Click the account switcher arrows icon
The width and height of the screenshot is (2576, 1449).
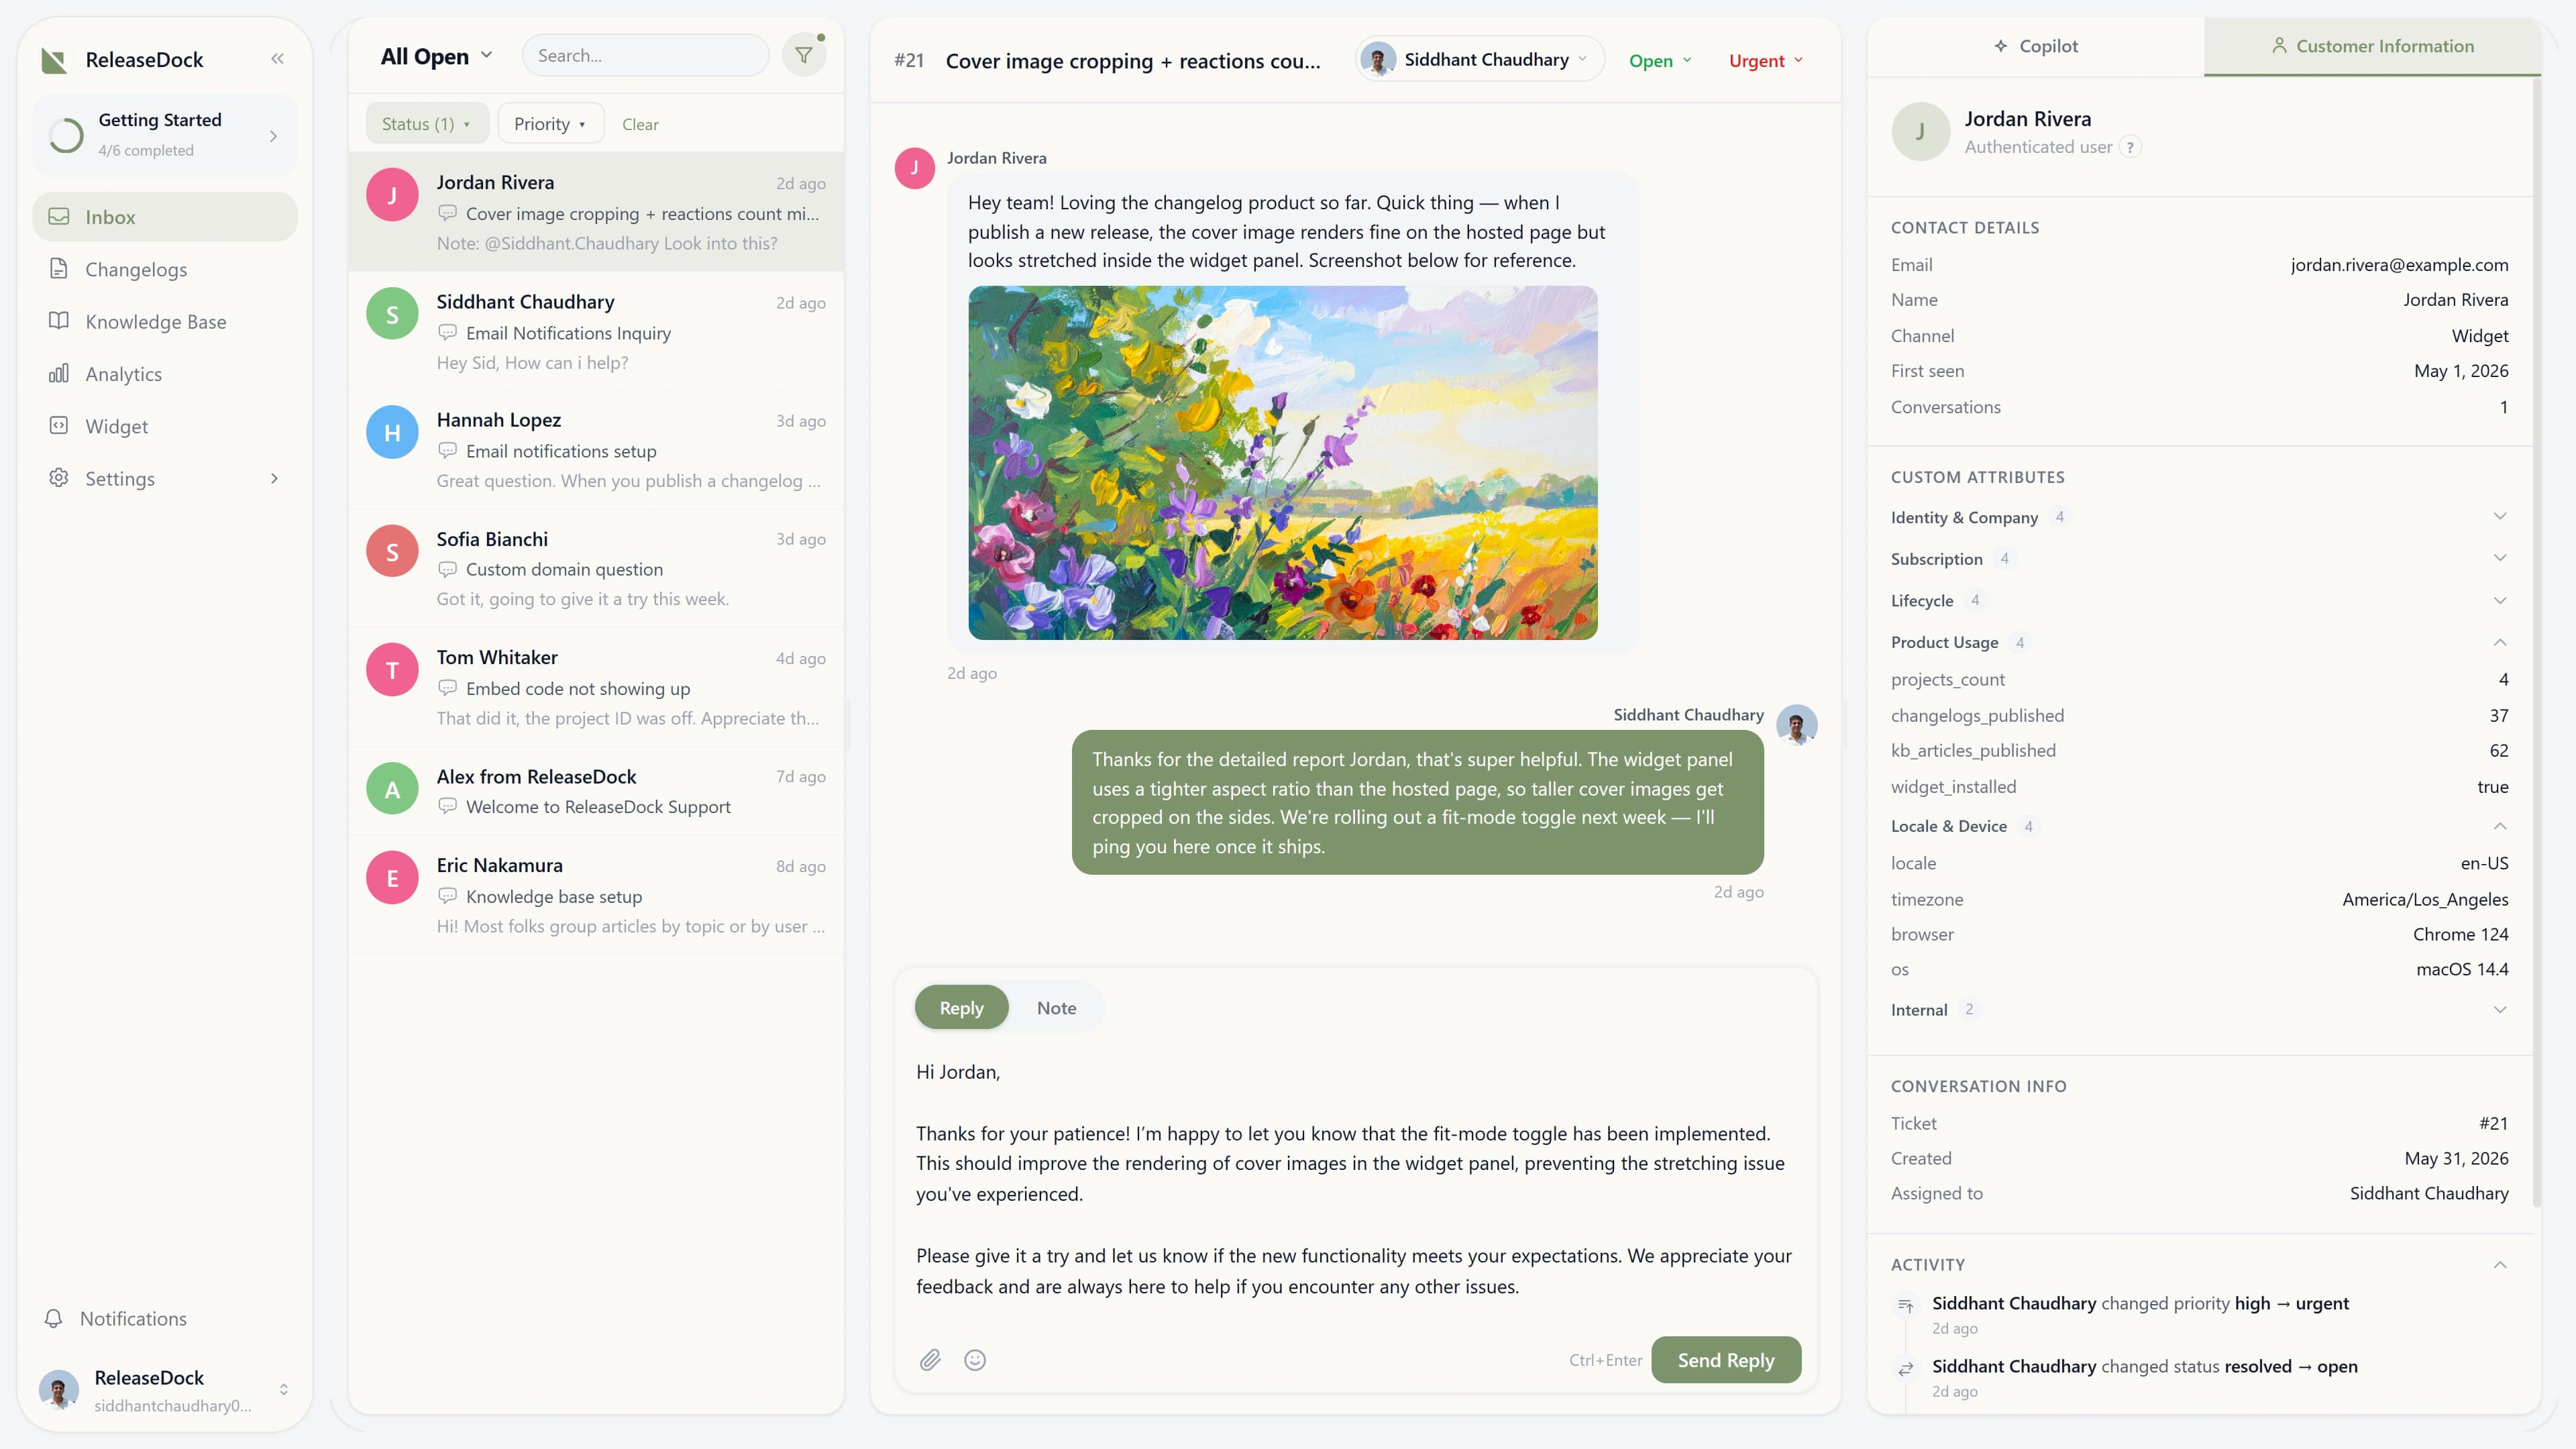tap(284, 1390)
